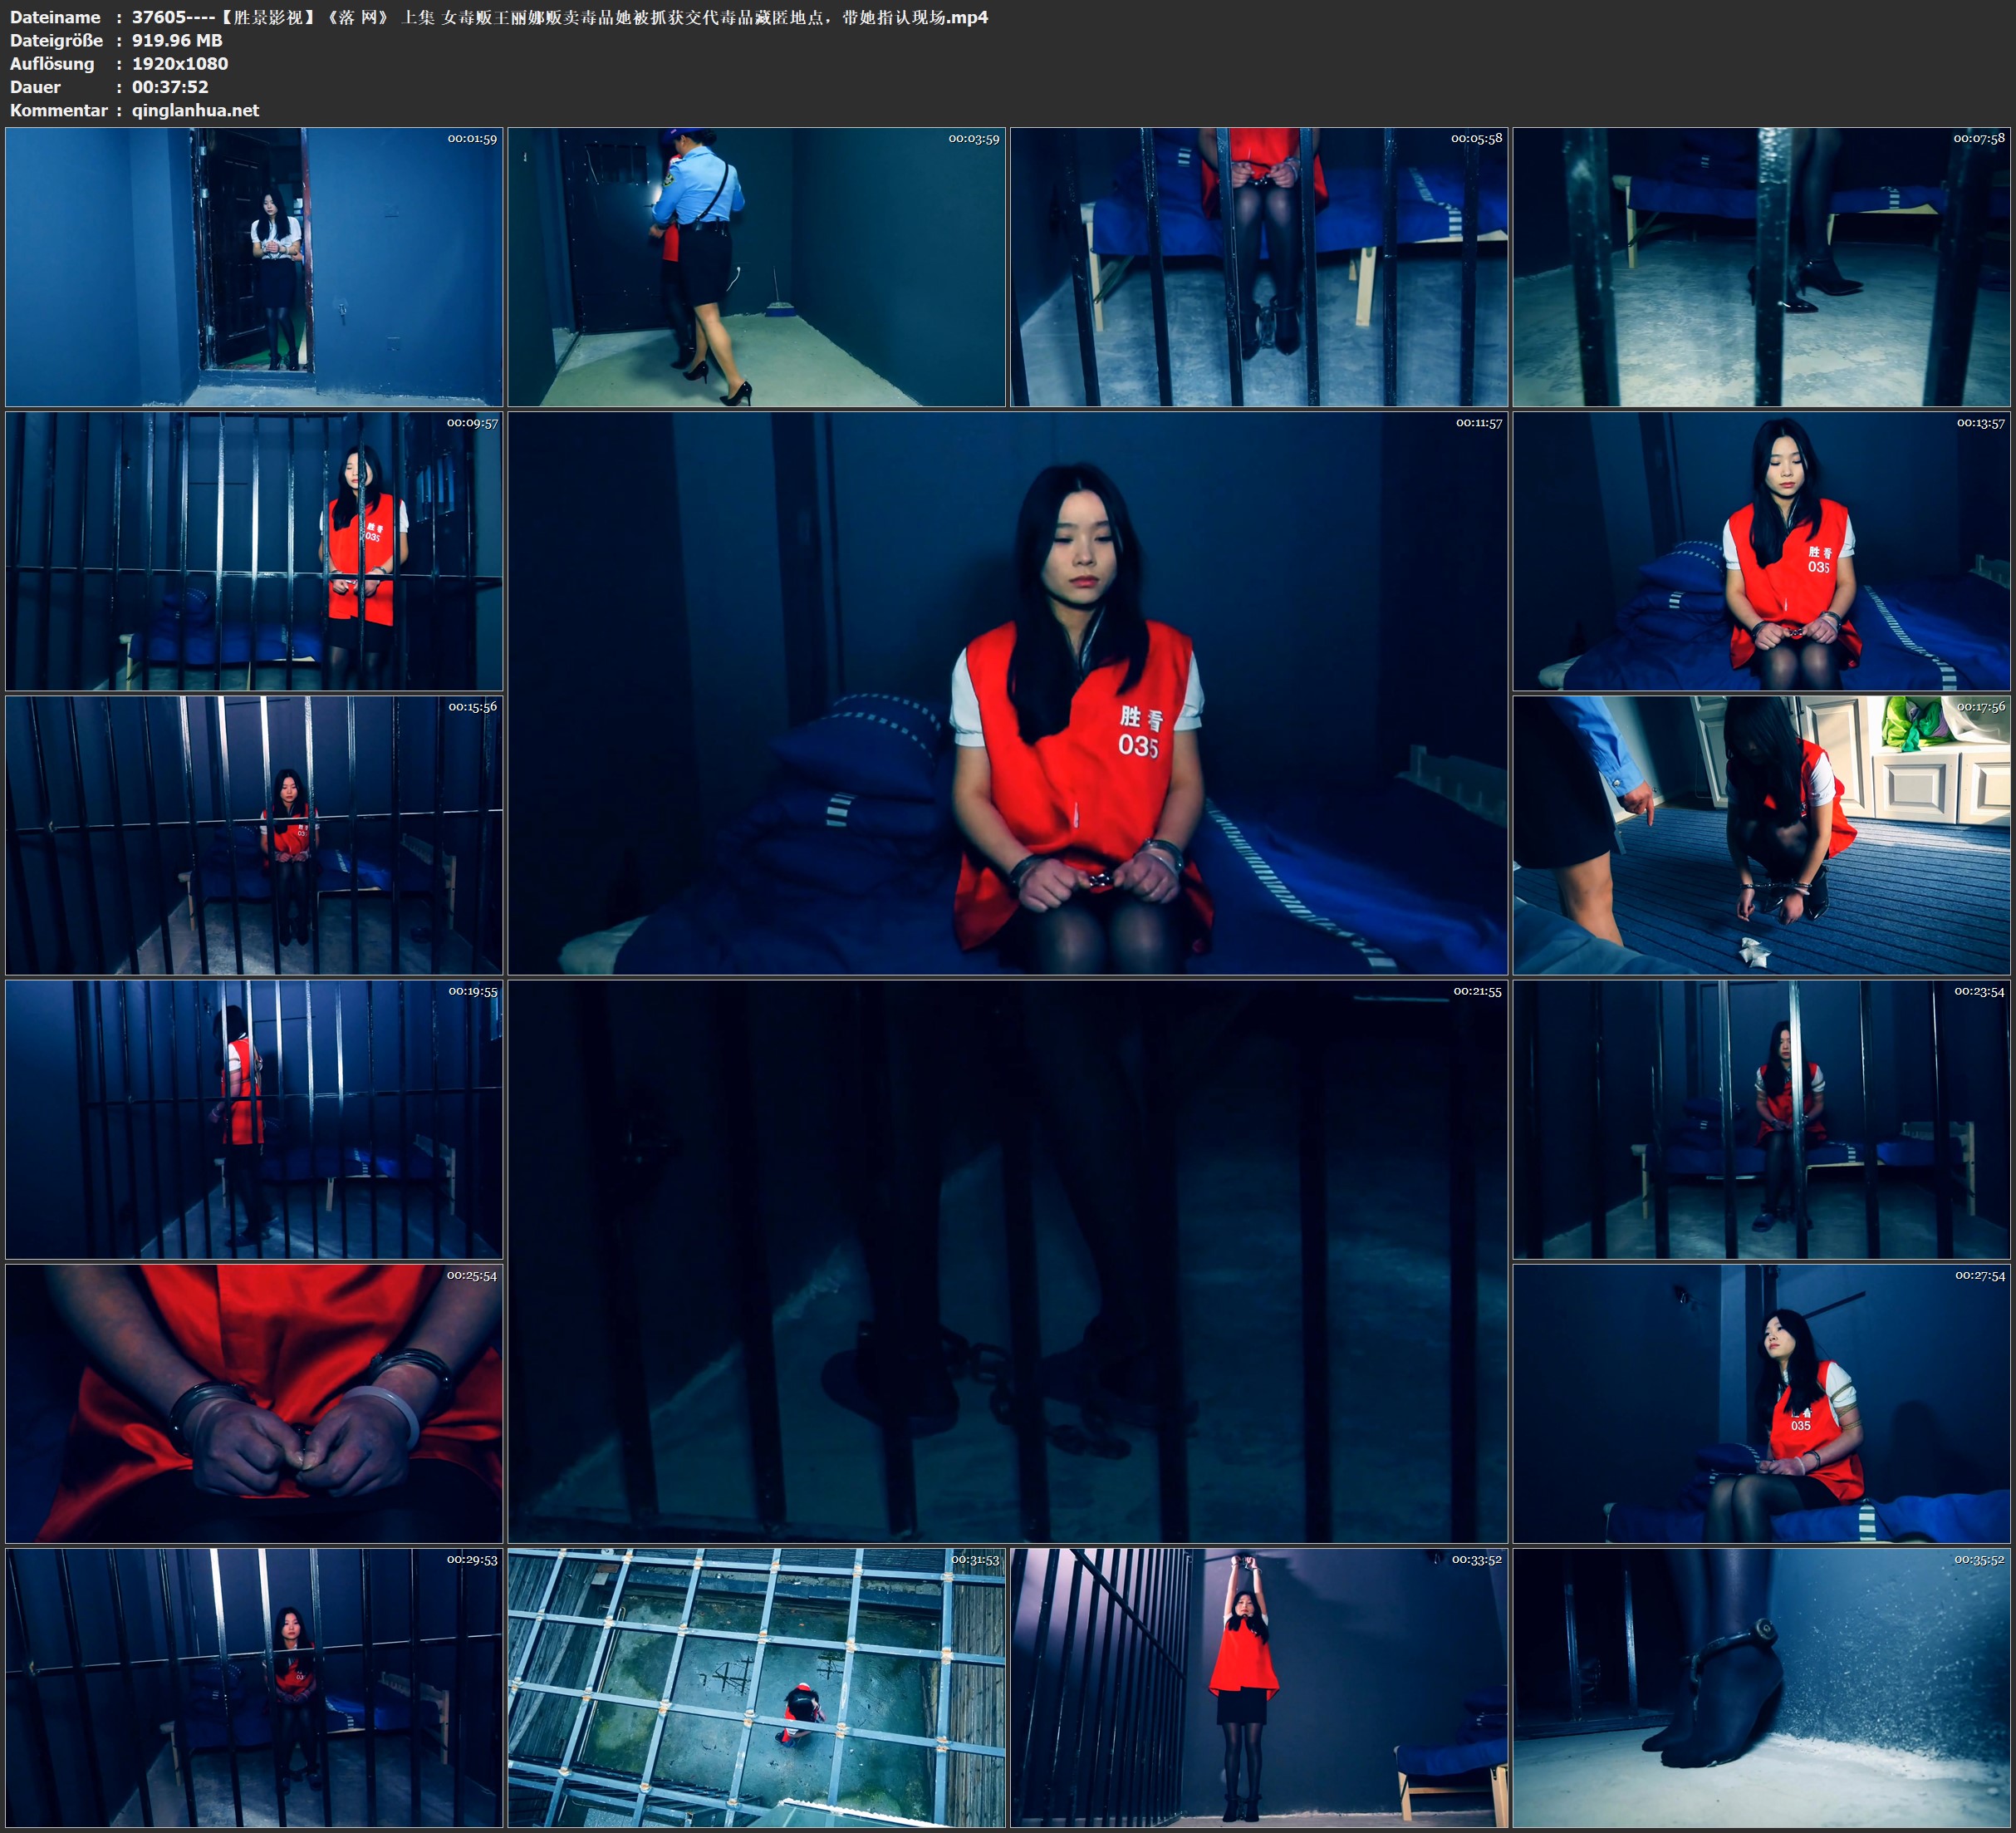Click the frame marked 00:07:58

[x=1761, y=266]
